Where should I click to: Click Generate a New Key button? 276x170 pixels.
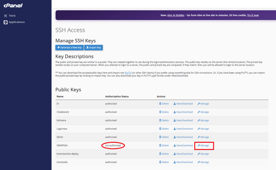click(70, 48)
